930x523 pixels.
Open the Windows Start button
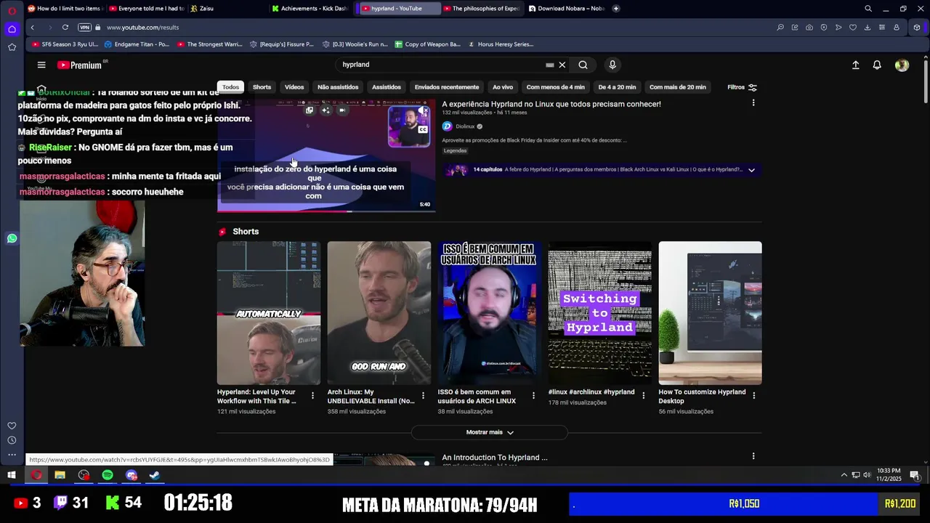[x=12, y=475]
